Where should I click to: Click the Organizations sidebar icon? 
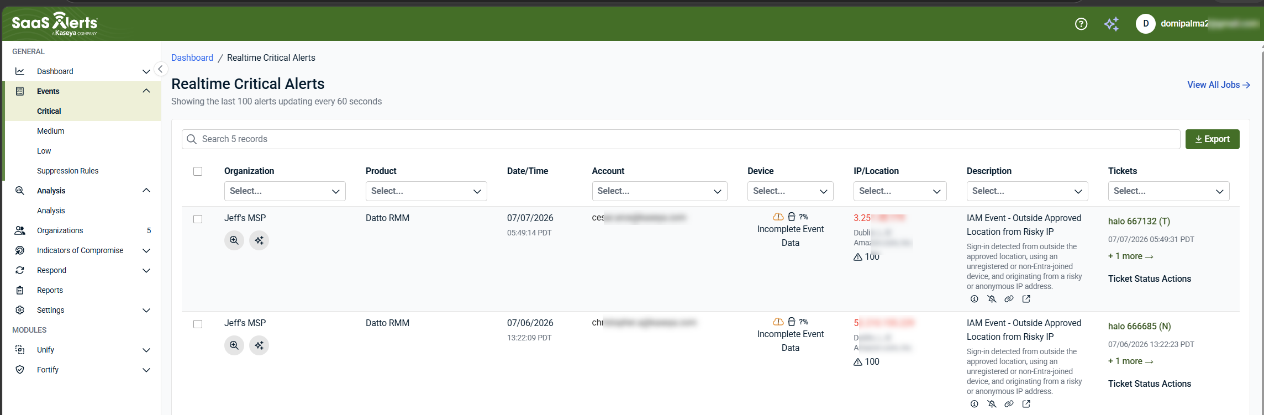tap(20, 230)
